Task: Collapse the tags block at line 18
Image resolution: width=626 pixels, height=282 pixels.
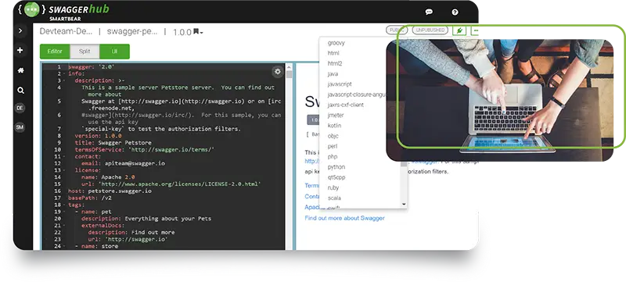Action: pos(64,205)
